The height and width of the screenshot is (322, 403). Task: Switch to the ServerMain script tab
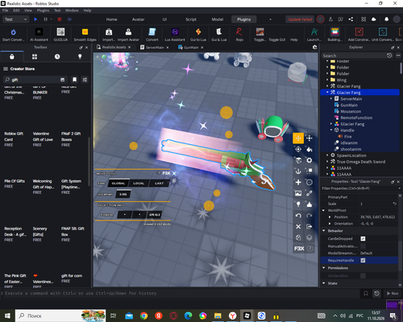pyautogui.click(x=155, y=47)
